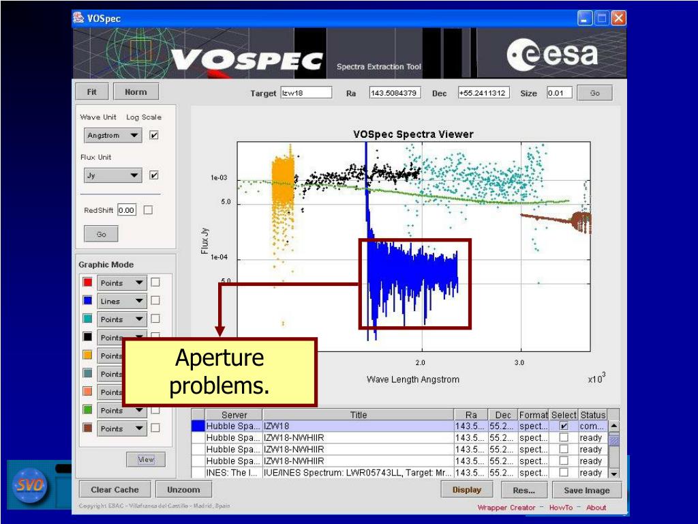The height and width of the screenshot is (524, 698).
Task: Select the IZW18 title cell
Action: (x=359, y=426)
